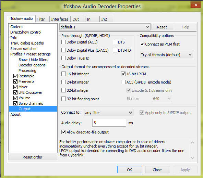Open the Connect to any filter dropdown

coord(108,113)
